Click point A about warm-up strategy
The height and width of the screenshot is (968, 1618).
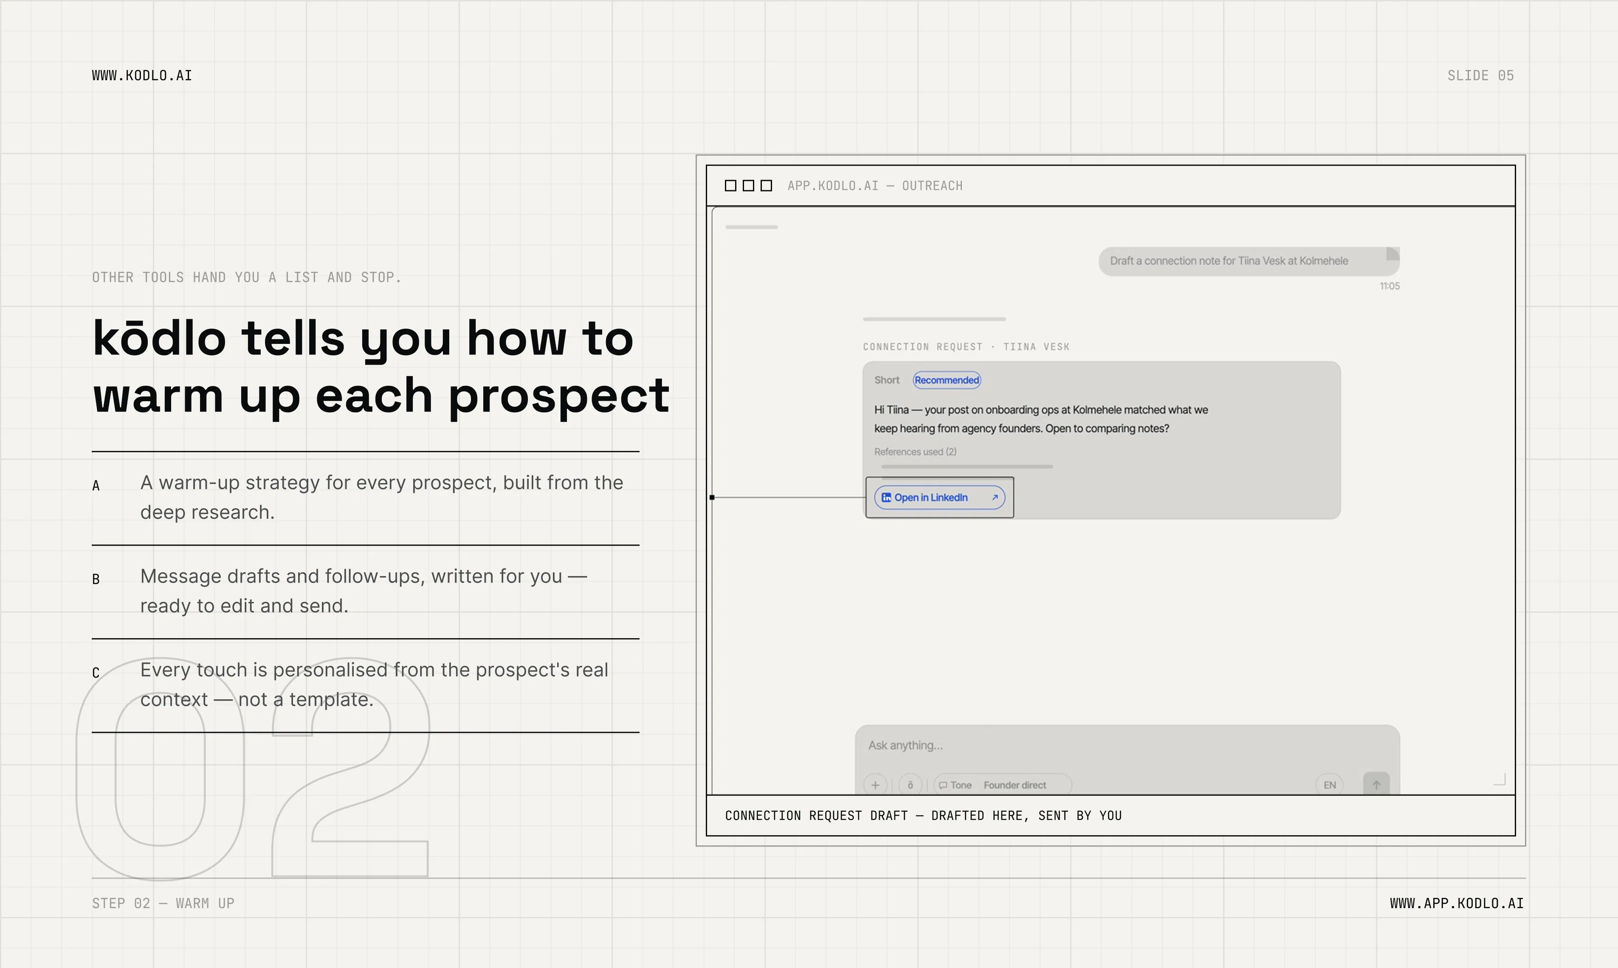(x=365, y=498)
